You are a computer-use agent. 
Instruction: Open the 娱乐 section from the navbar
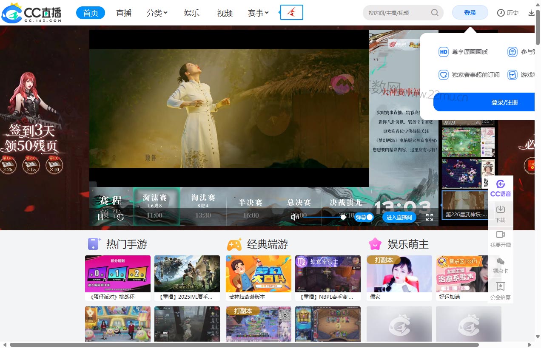coord(191,13)
